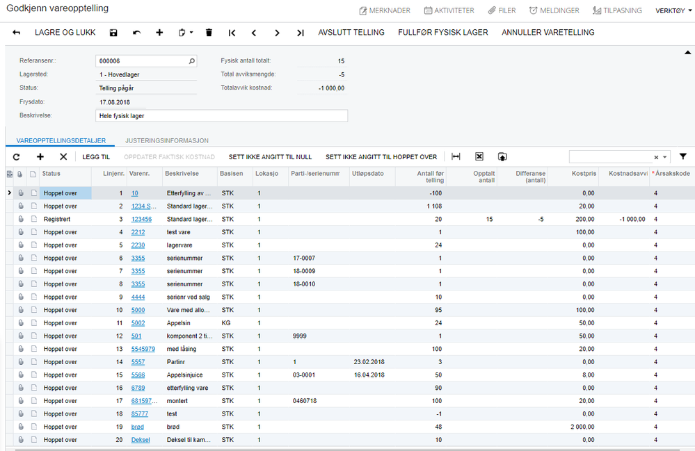Click the Appelsinjuice description cell
The height and width of the screenshot is (451, 695).
(190, 375)
